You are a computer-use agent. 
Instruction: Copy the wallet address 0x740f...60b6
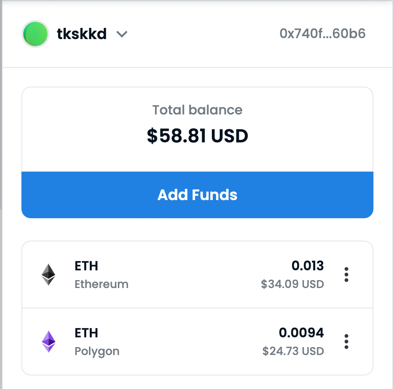[322, 34]
